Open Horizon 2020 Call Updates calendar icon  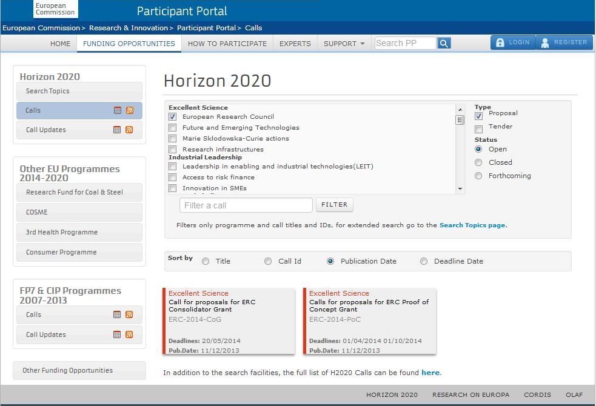pos(117,130)
